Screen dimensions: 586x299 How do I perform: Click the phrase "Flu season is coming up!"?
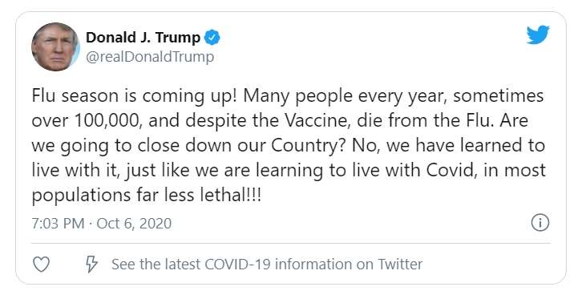pyautogui.click(x=135, y=96)
